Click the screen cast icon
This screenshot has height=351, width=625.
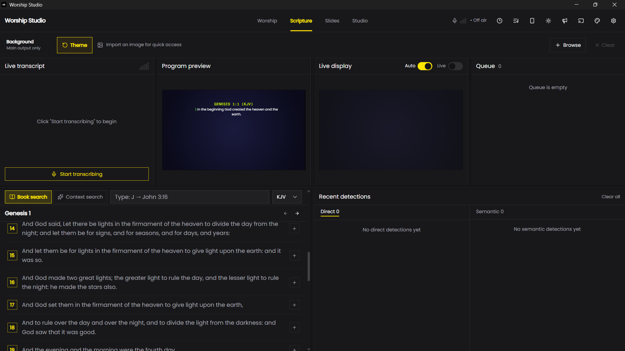(581, 21)
